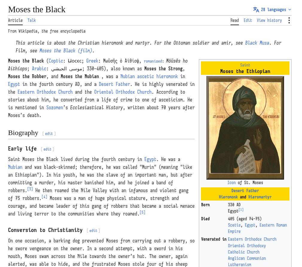Open Egypt link in Early life paragraph

150,160
